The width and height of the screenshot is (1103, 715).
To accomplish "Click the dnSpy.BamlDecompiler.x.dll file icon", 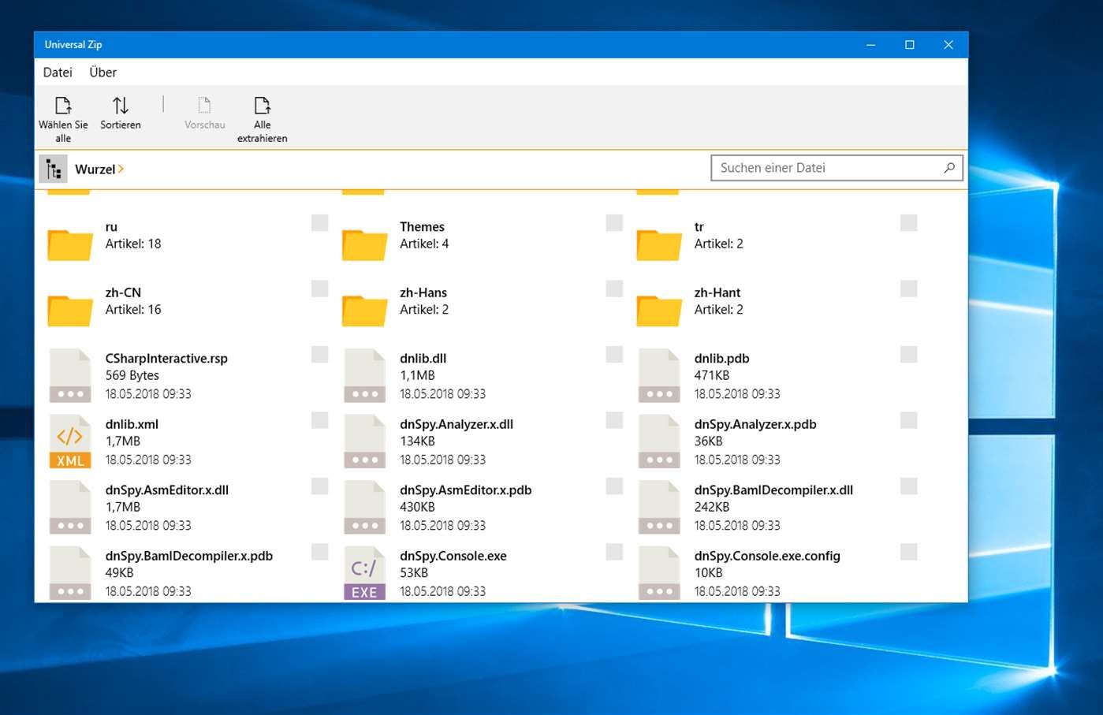I will tap(659, 508).
